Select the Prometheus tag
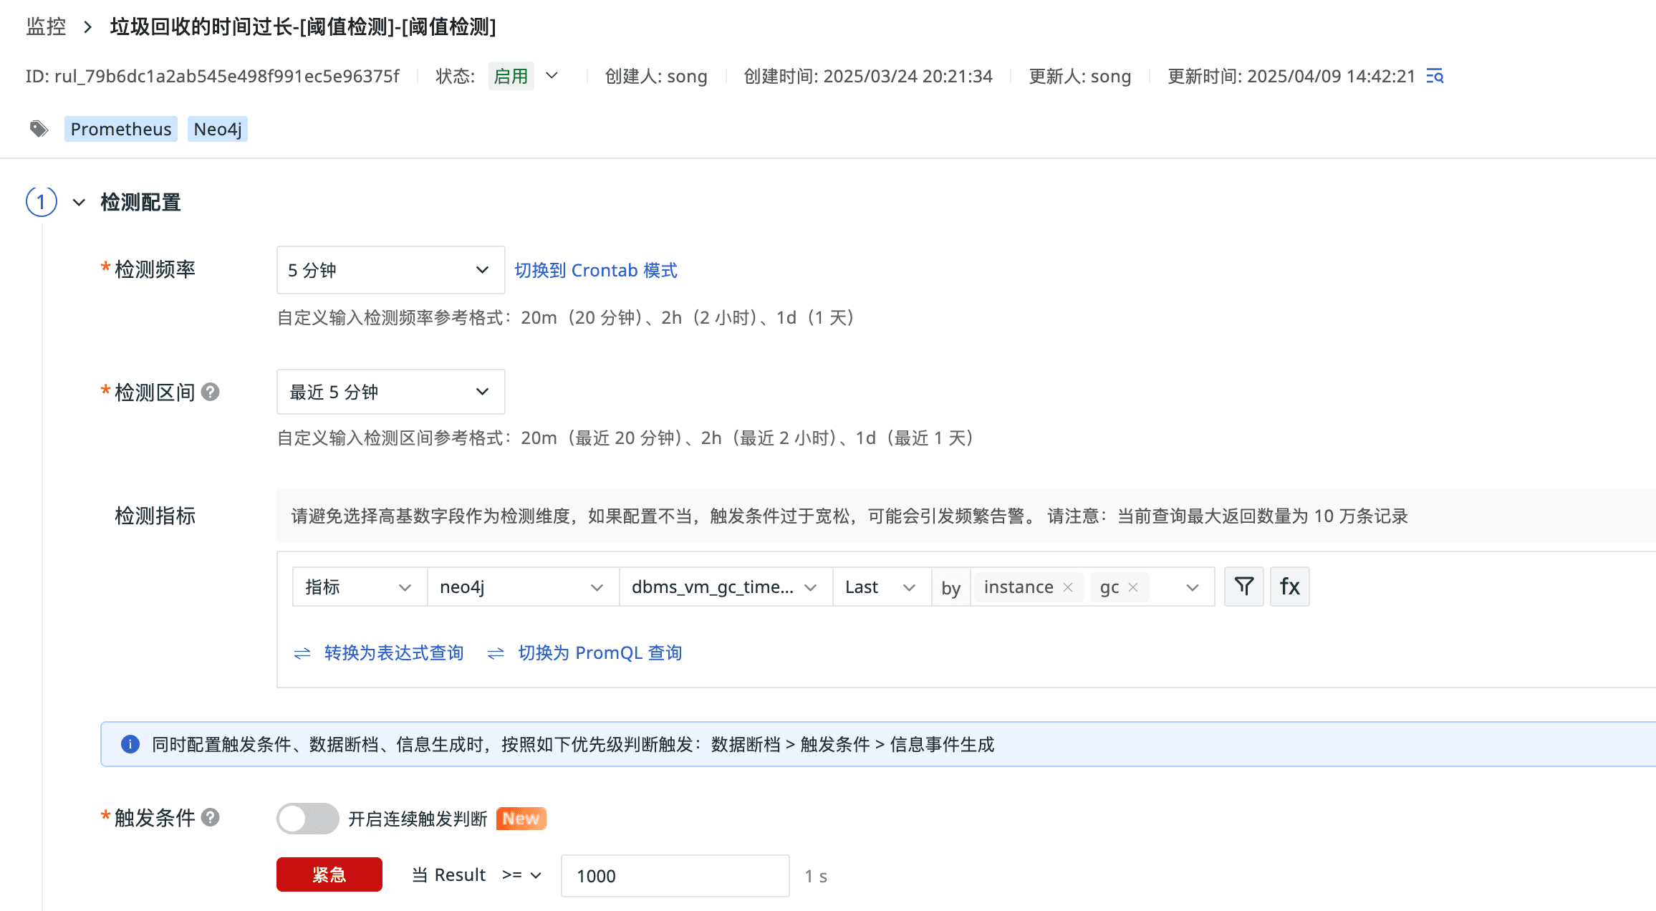The width and height of the screenshot is (1656, 911). coord(121,129)
